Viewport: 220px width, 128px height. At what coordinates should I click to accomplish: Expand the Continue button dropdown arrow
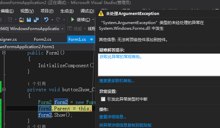pyautogui.click(x=93, y=20)
